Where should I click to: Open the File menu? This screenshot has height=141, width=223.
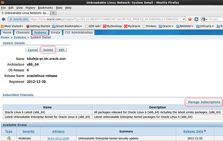click(x=3, y=8)
